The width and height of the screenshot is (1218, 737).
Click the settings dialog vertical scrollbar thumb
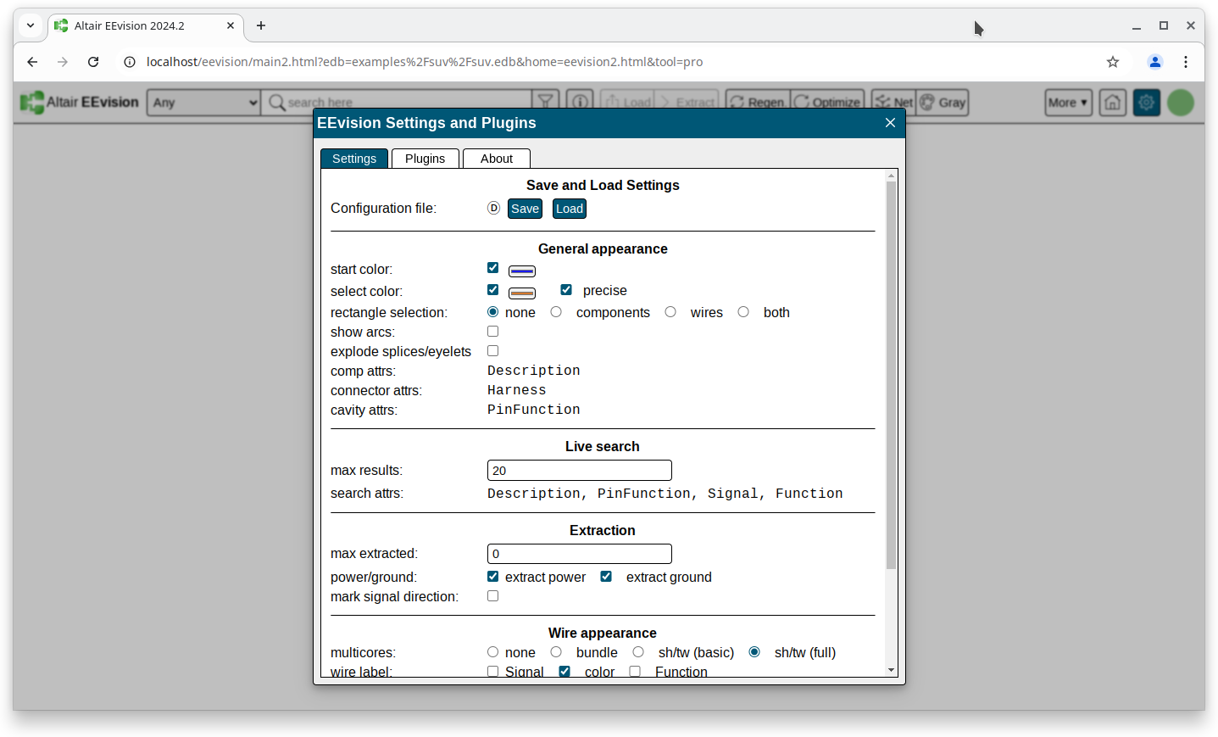click(x=891, y=375)
